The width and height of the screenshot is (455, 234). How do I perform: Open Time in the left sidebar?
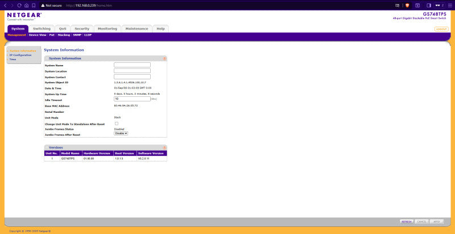(13, 59)
